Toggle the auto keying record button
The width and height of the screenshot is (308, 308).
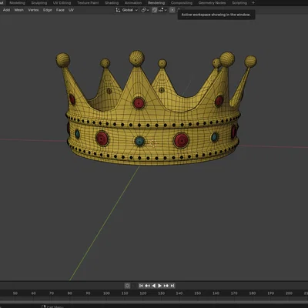[127, 286]
